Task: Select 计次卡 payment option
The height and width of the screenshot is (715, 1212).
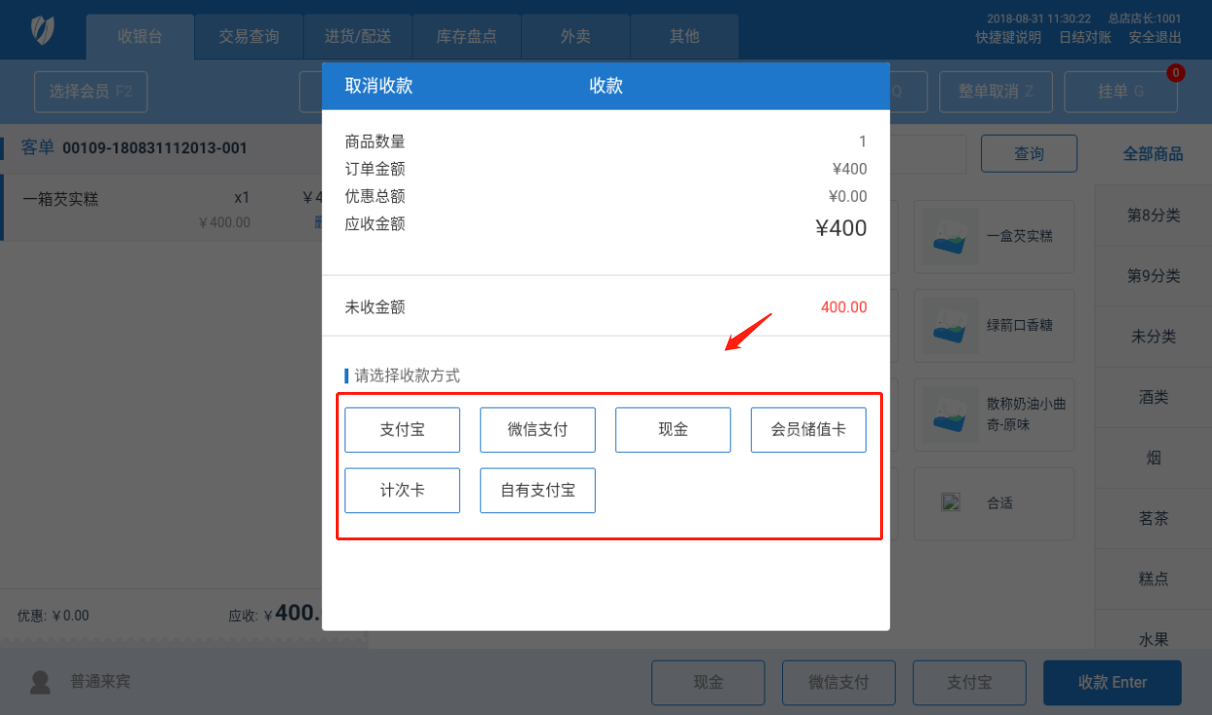Action: [402, 490]
